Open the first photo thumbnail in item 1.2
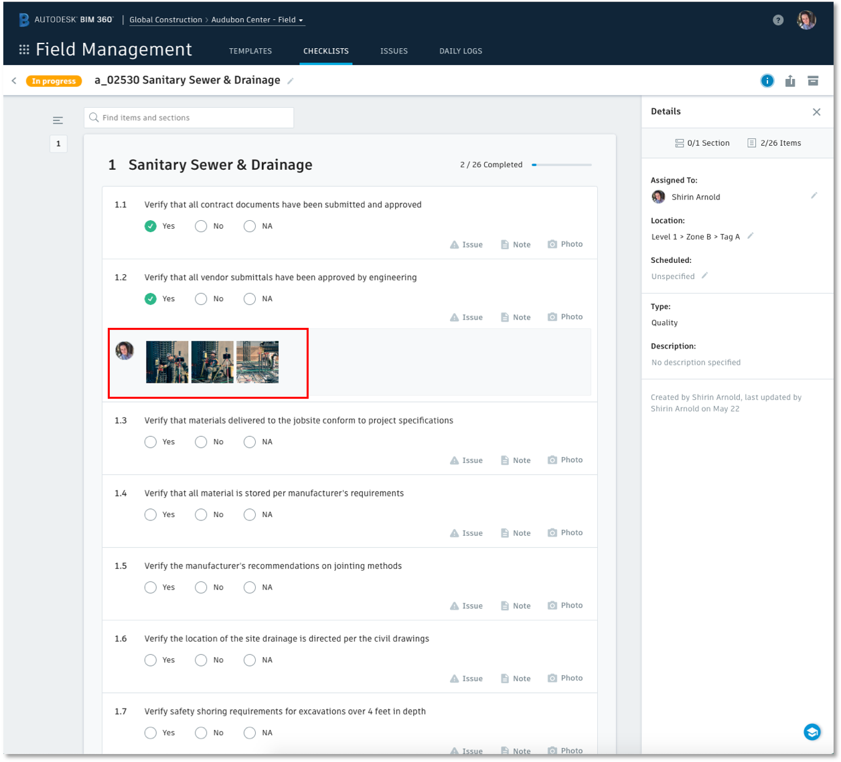The height and width of the screenshot is (762, 841). click(x=167, y=362)
